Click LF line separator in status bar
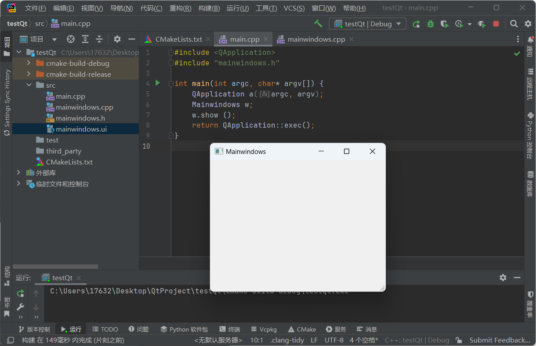The width and height of the screenshot is (536, 346). pyautogui.click(x=314, y=340)
